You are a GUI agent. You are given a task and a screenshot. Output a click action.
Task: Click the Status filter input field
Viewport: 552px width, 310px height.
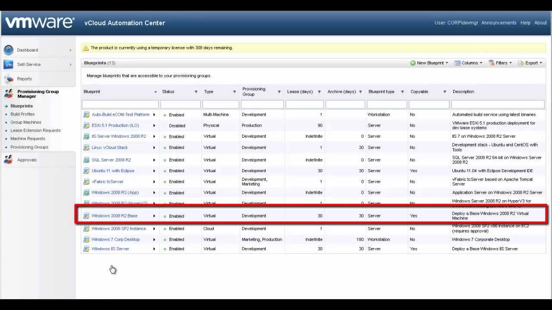pos(181,105)
